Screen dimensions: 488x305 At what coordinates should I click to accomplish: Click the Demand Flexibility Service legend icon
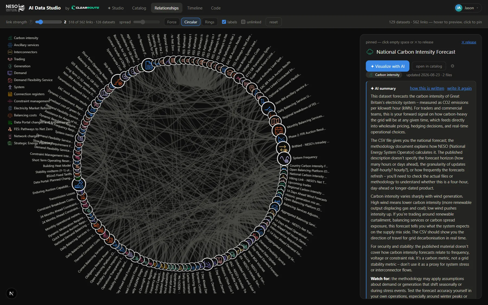[10, 80]
